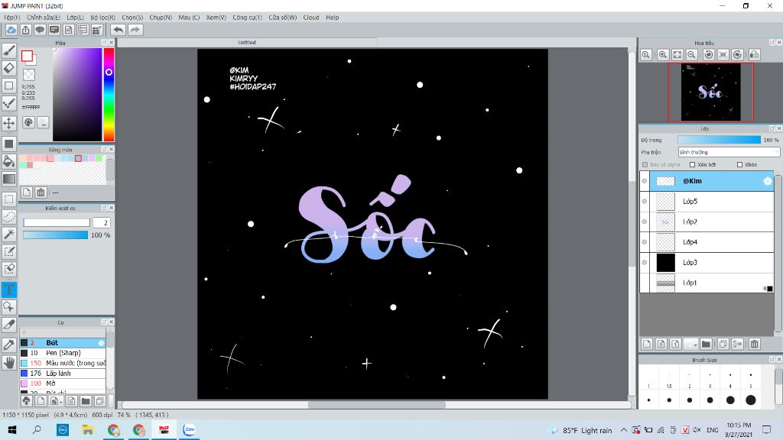Select the Eraser tool
The width and height of the screenshot is (783, 440).
[x=9, y=68]
